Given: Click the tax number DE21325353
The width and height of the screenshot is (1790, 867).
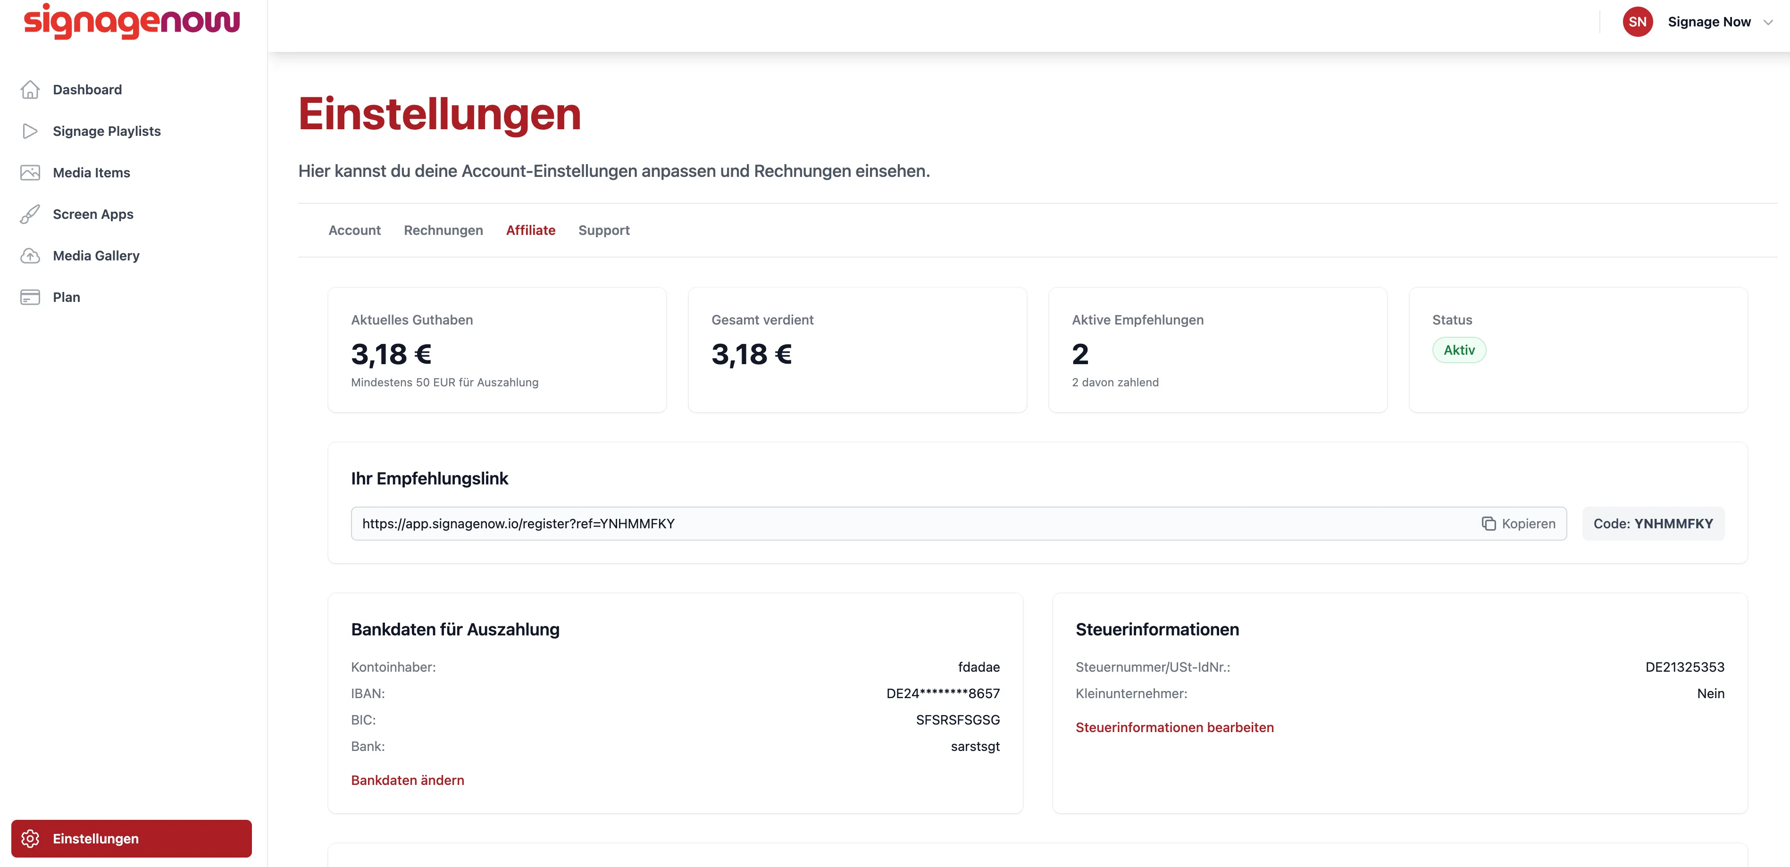Looking at the screenshot, I should point(1684,667).
